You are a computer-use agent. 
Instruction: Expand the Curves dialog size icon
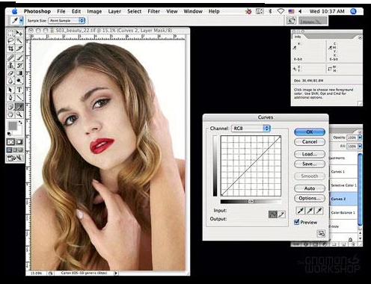321,234
